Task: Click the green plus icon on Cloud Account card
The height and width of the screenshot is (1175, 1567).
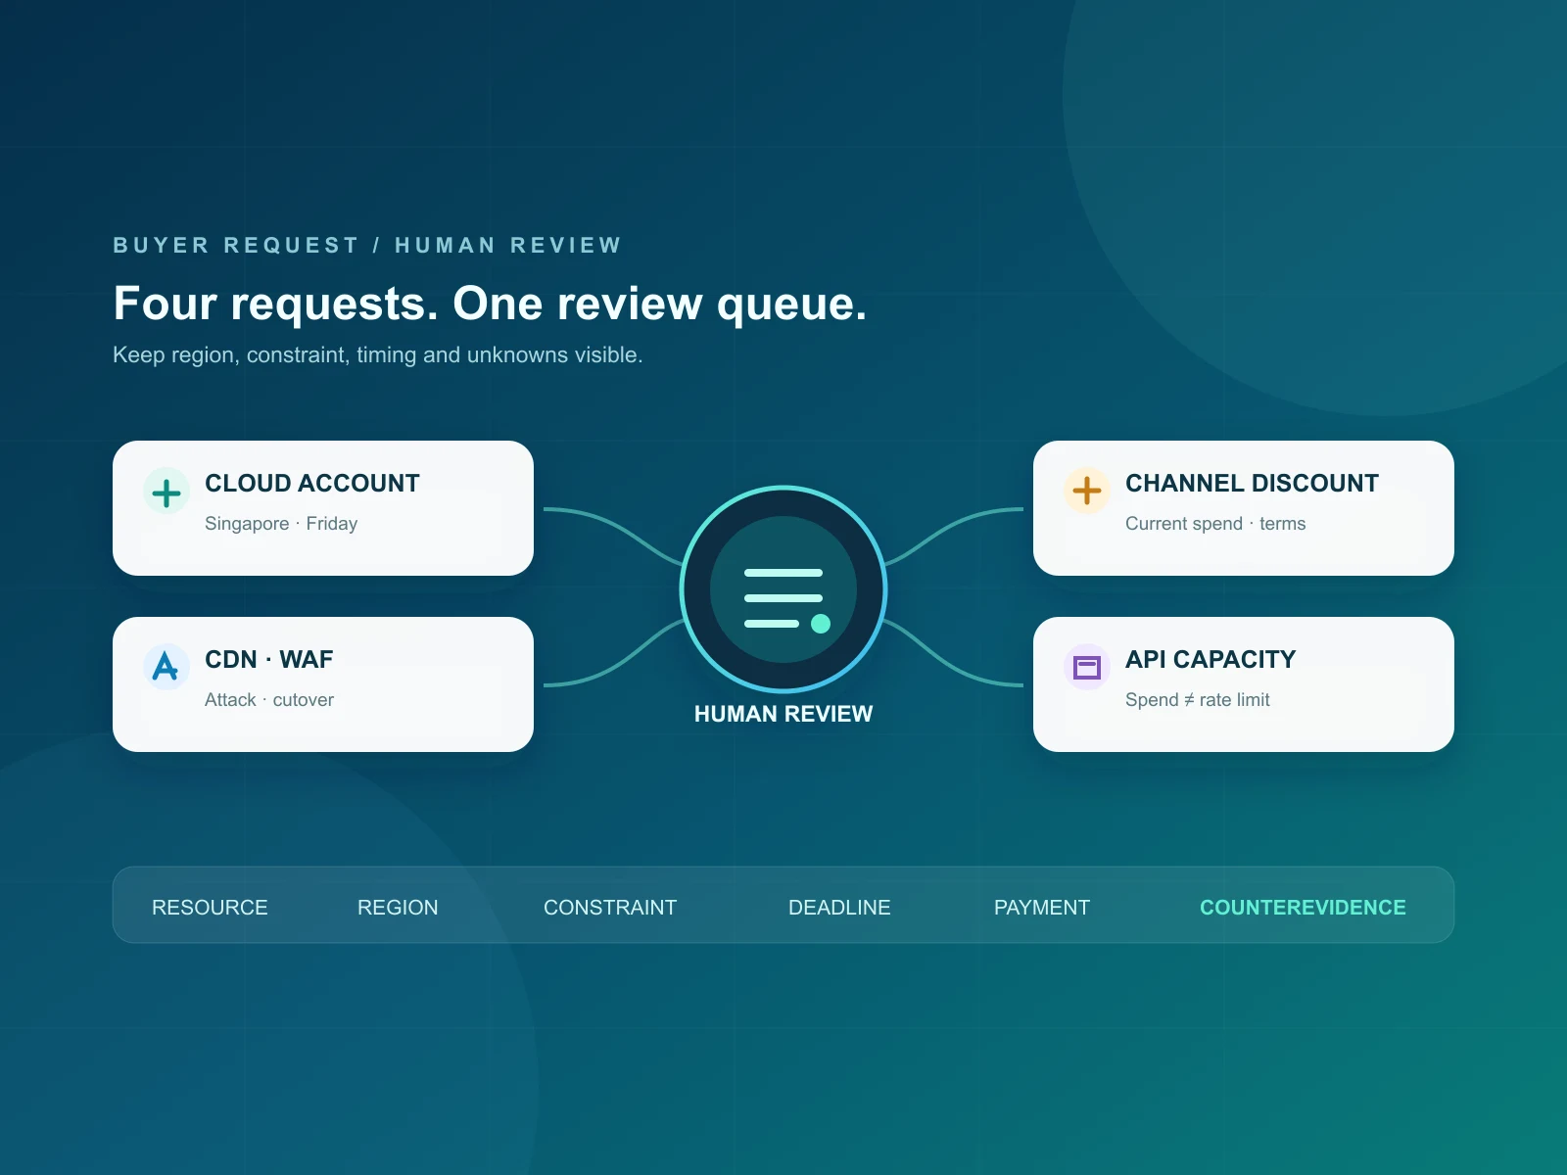Action: coord(166,491)
